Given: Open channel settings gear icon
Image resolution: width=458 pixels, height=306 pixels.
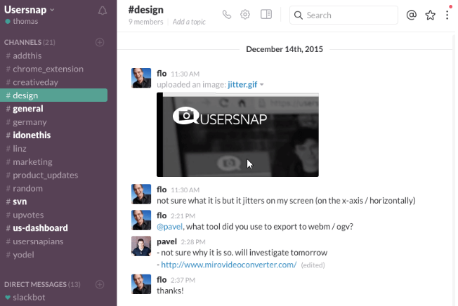Looking at the screenshot, I should pyautogui.click(x=245, y=14).
